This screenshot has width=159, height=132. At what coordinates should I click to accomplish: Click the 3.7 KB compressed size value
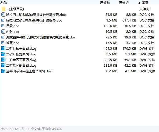[131, 43]
